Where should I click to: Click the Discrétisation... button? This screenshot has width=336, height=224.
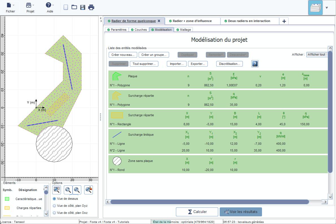click(229, 64)
